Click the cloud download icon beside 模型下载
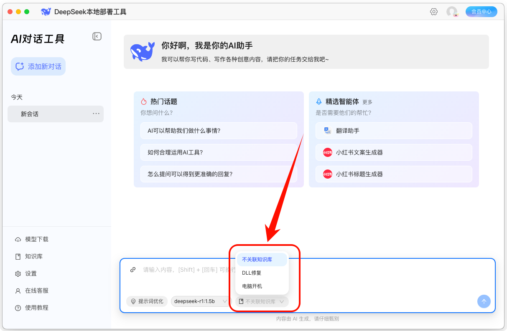This screenshot has height=331, width=507. 18,240
